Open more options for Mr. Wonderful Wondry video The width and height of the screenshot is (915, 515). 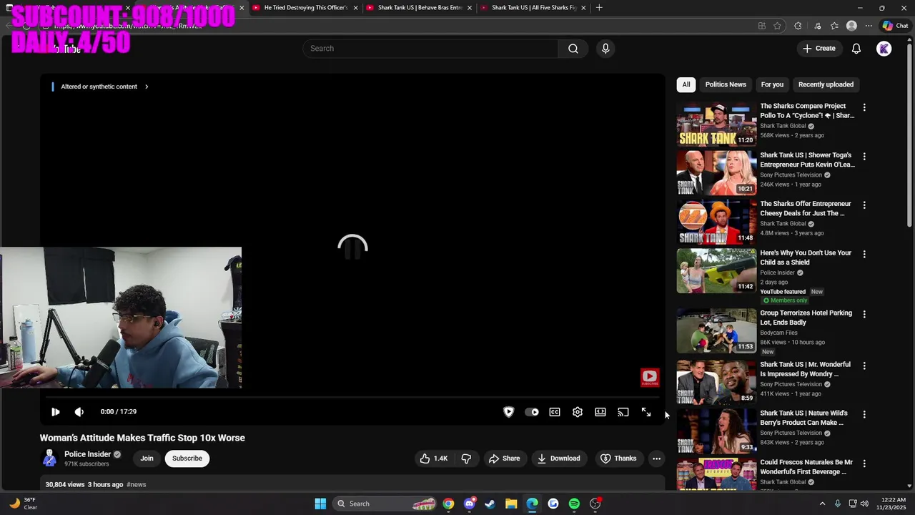(864, 366)
